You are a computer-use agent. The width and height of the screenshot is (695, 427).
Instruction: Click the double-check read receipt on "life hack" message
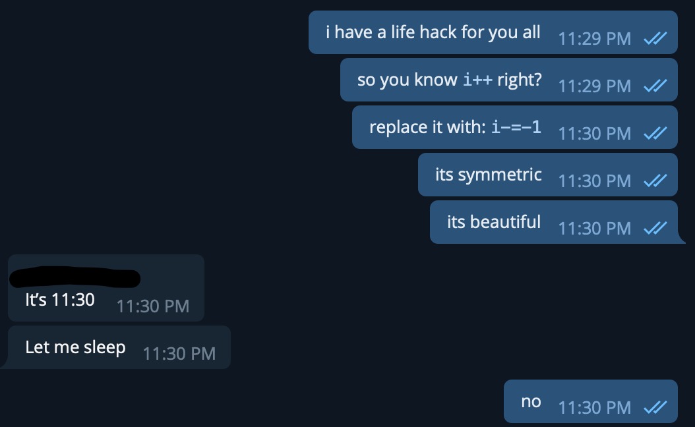[x=655, y=39]
